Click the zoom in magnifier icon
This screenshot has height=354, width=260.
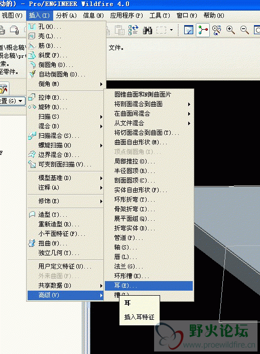(x=230, y=30)
